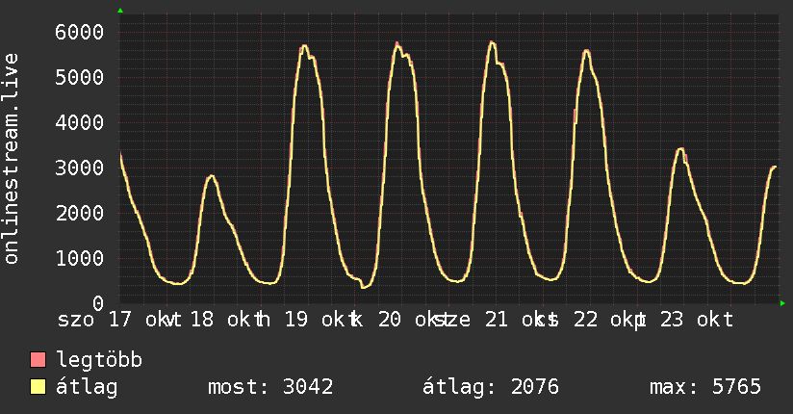Select the legtöbb legend label
The width and height of the screenshot is (793, 414).
point(99,360)
